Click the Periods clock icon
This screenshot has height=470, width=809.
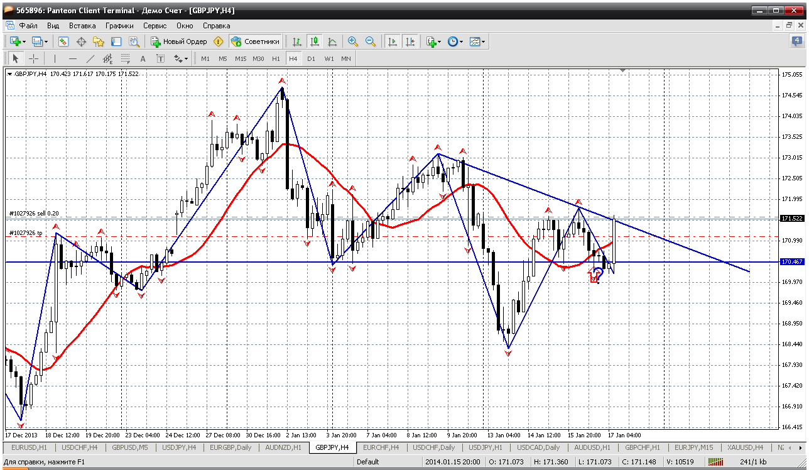click(x=452, y=41)
